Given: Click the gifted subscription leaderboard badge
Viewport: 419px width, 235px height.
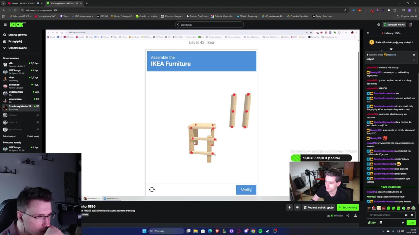Looking at the screenshot, I should click(x=372, y=42).
